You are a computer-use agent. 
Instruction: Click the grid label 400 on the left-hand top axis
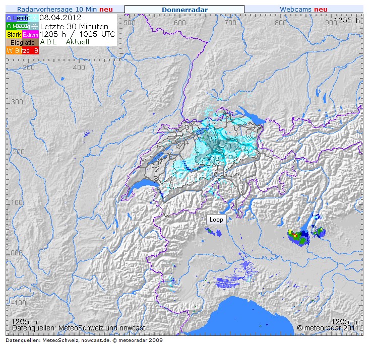point(79,67)
